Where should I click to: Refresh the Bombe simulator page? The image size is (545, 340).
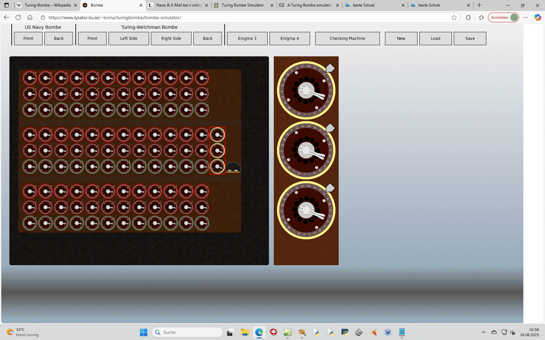[18, 17]
